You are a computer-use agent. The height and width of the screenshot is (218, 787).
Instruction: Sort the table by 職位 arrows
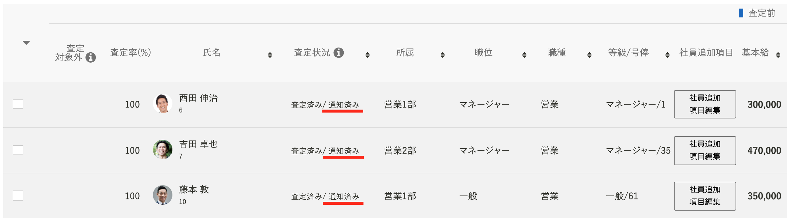tap(524, 55)
